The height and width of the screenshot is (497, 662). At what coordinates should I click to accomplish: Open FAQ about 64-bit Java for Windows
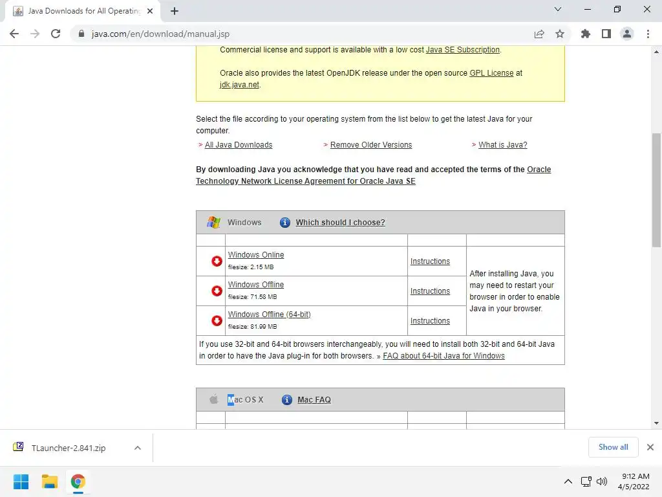coord(443,356)
